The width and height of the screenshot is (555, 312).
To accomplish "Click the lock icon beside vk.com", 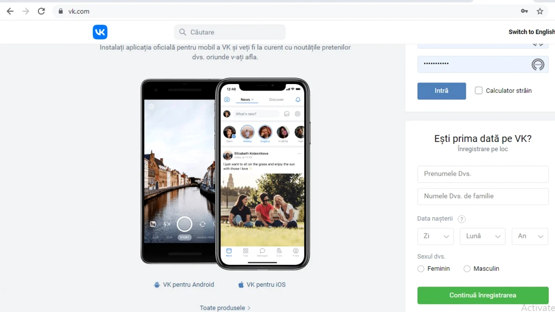I will (61, 11).
